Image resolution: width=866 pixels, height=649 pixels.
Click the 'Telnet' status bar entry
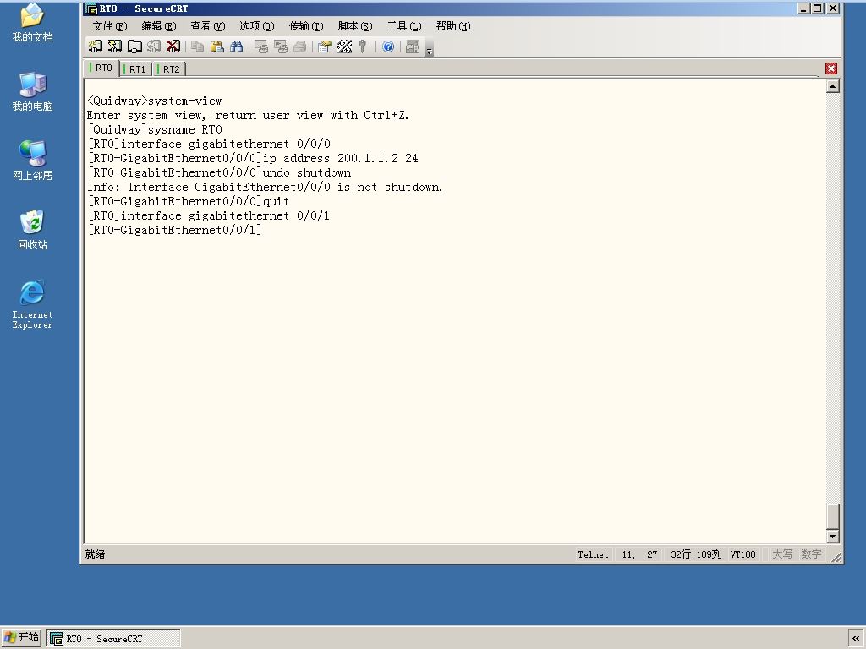coord(593,554)
